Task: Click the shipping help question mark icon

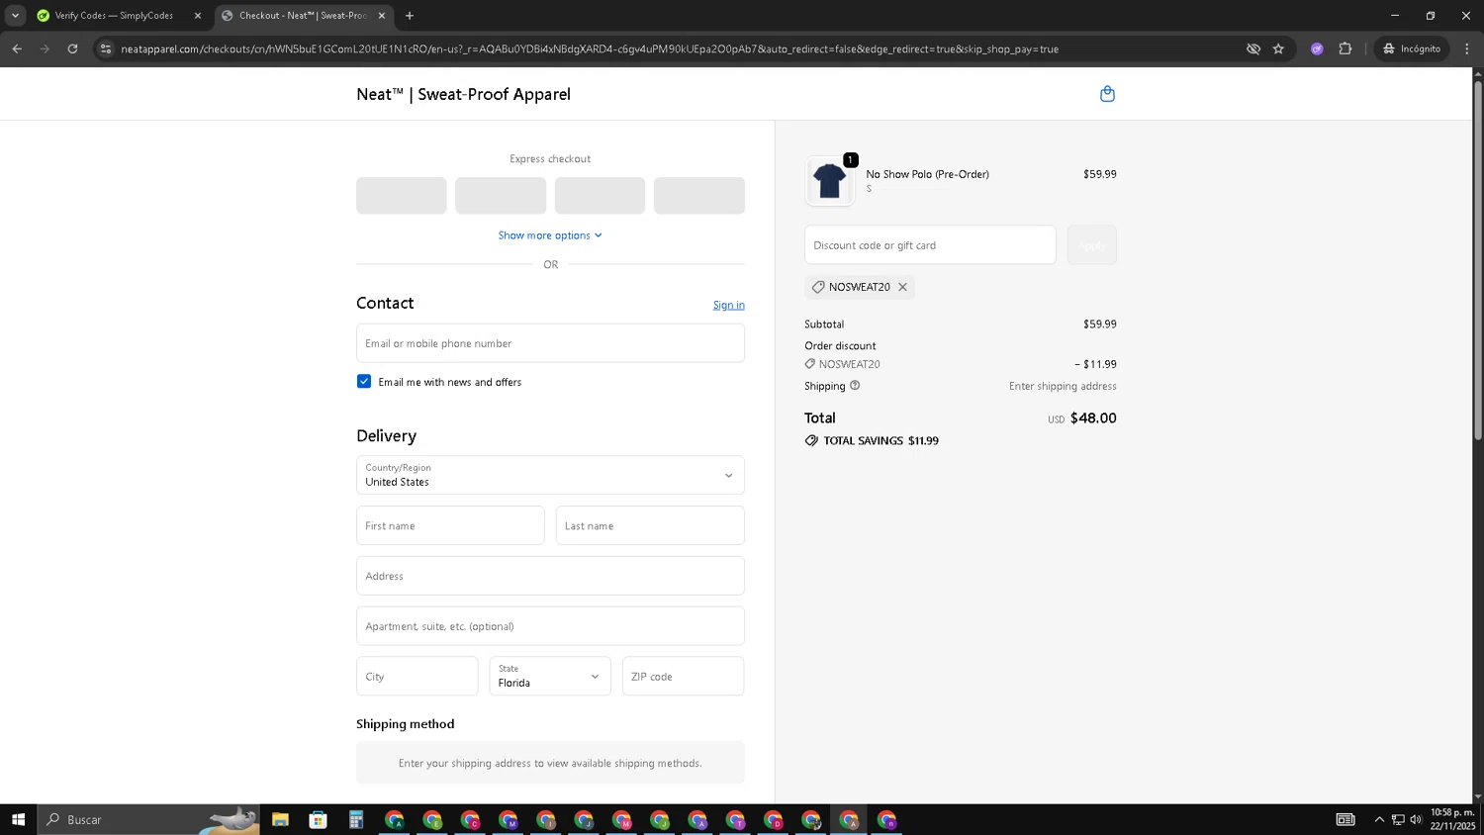Action: pyautogui.click(x=855, y=386)
